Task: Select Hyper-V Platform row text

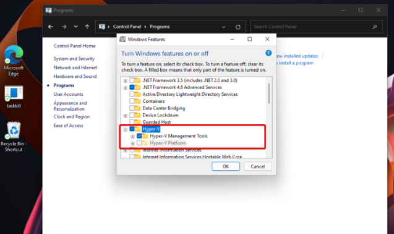Action: click(x=168, y=143)
